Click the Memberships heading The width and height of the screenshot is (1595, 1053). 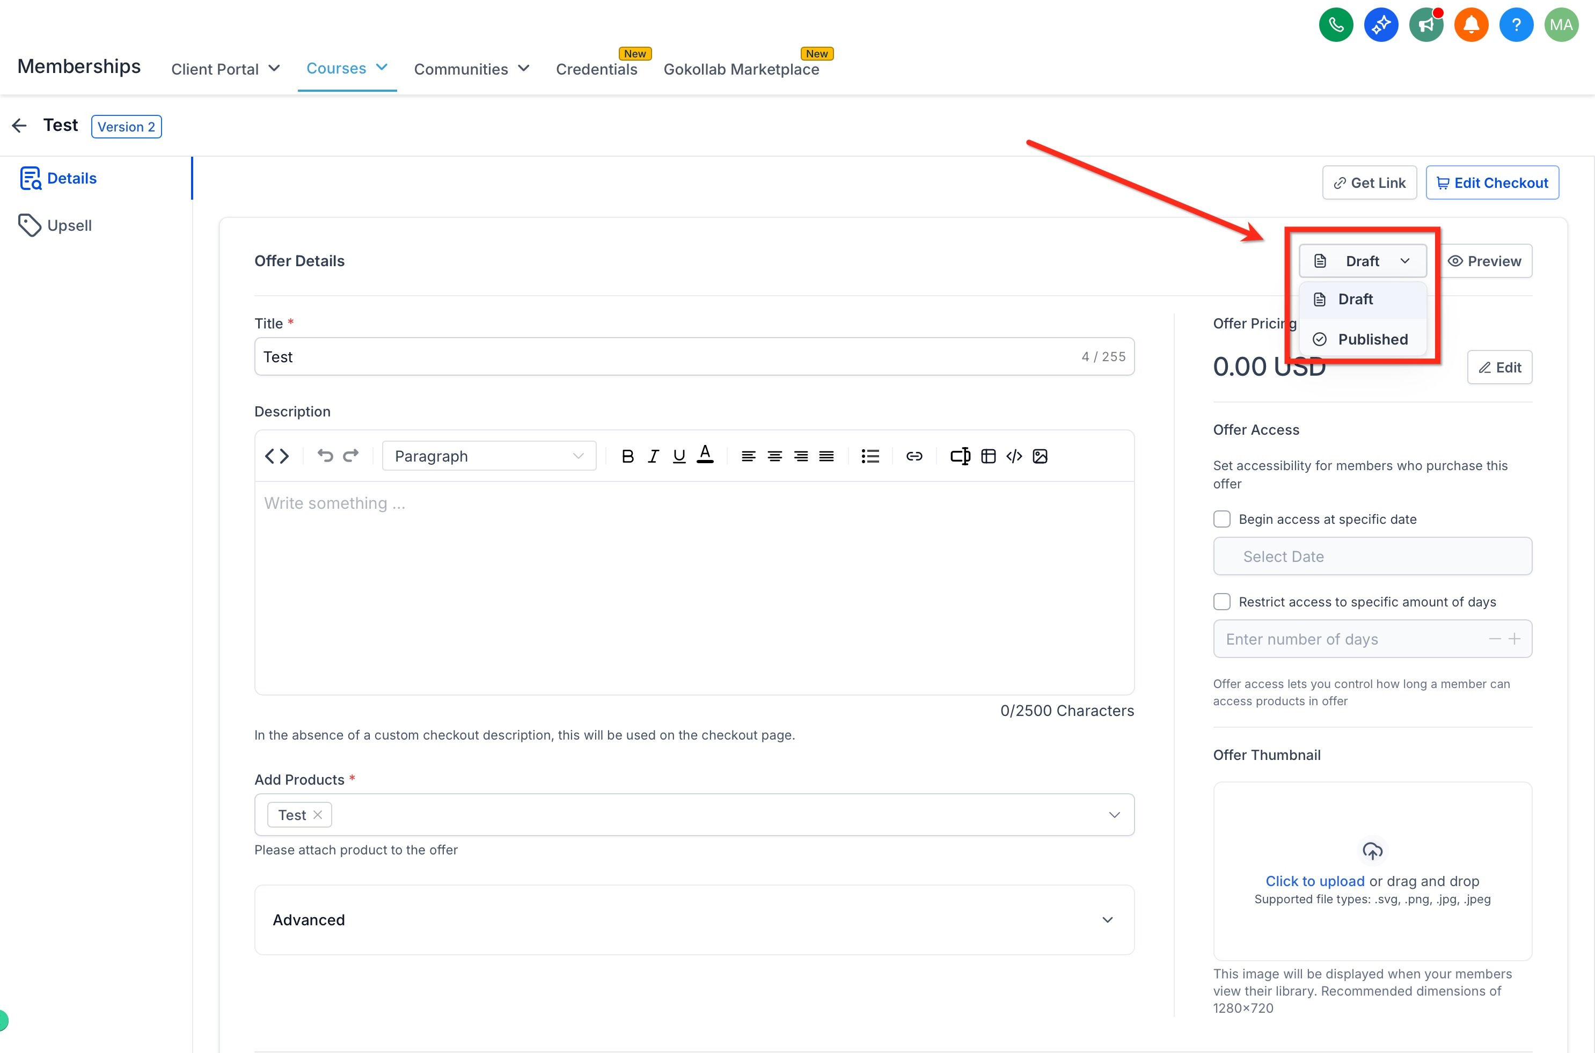pos(78,67)
